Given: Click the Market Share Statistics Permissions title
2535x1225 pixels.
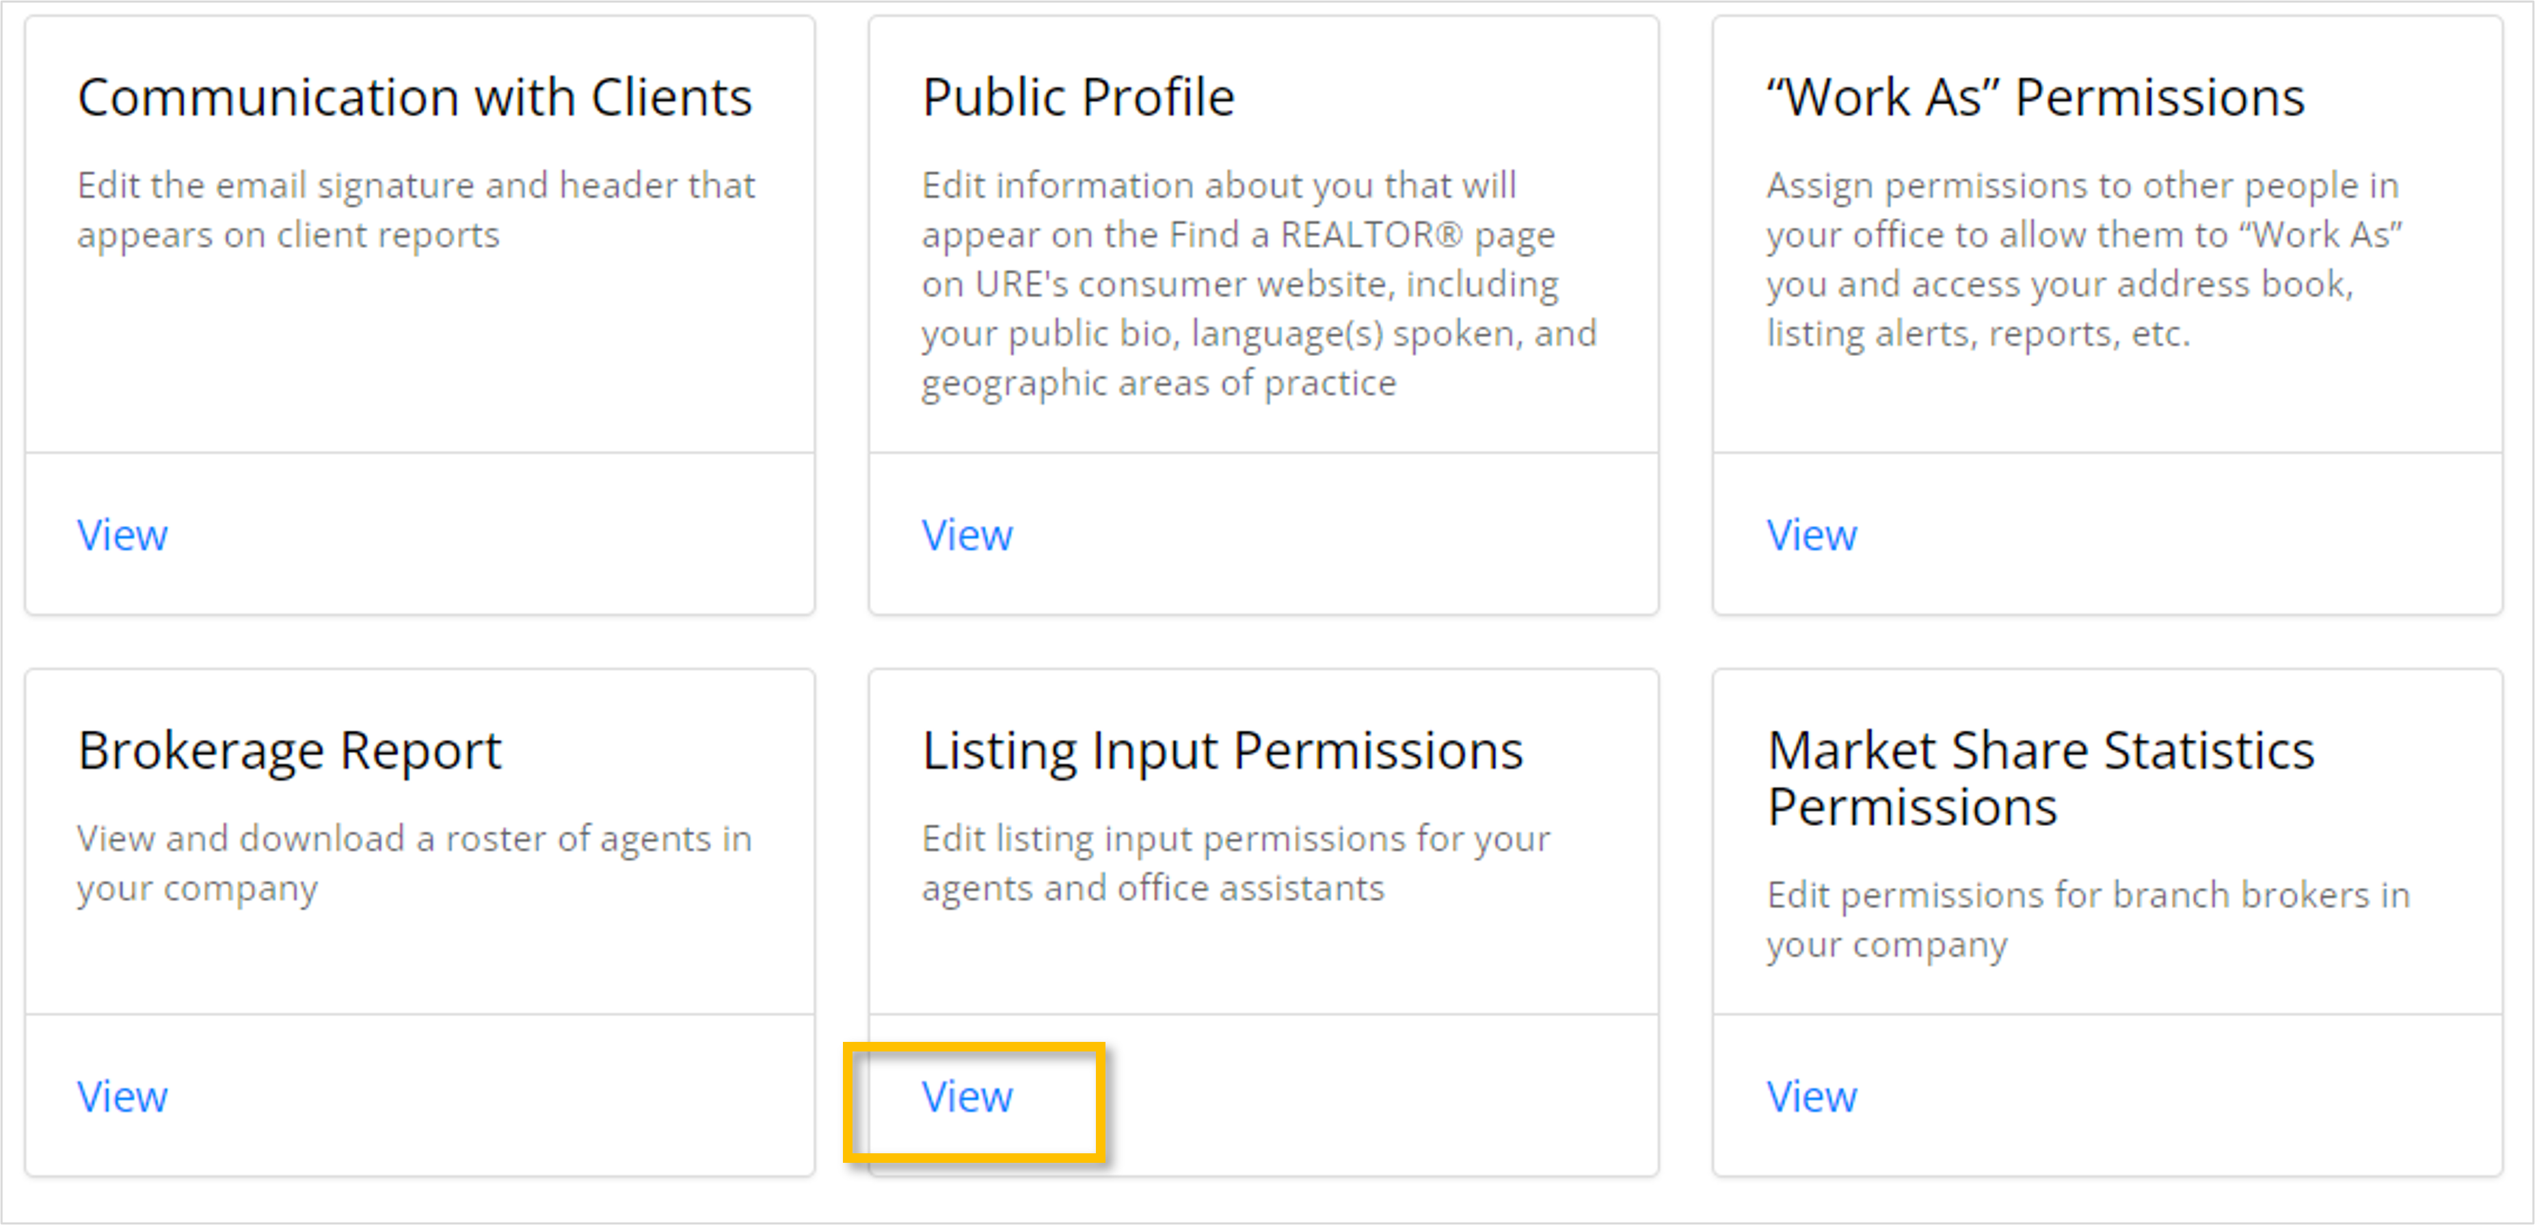Looking at the screenshot, I should coord(2040,777).
